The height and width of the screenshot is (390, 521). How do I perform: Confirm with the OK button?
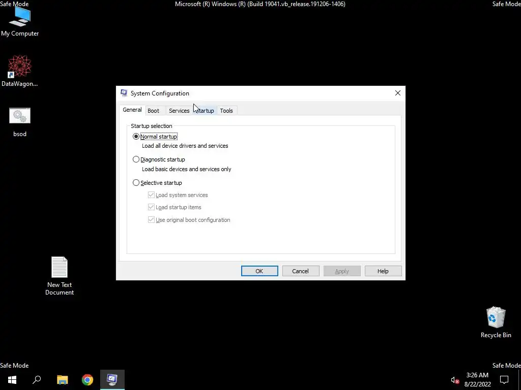tap(259, 271)
